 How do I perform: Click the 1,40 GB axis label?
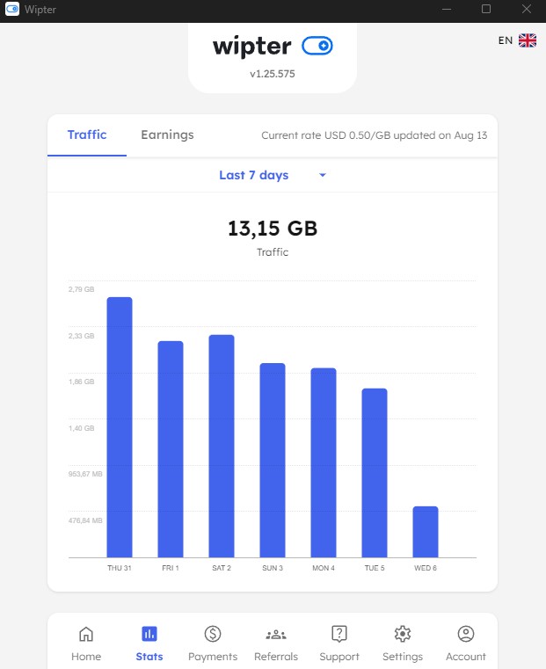pos(81,428)
